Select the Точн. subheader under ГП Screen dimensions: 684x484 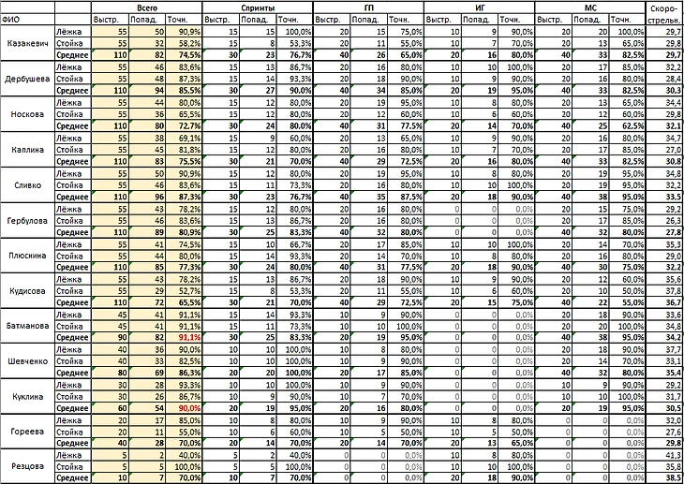click(x=406, y=20)
